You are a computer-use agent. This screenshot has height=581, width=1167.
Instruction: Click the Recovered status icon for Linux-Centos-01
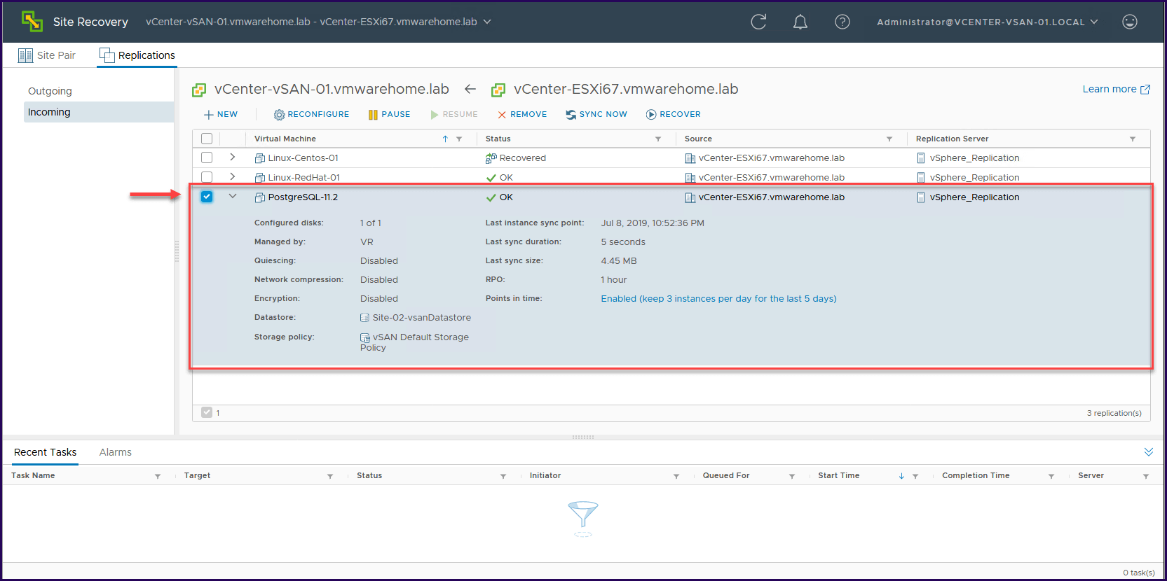pos(491,158)
